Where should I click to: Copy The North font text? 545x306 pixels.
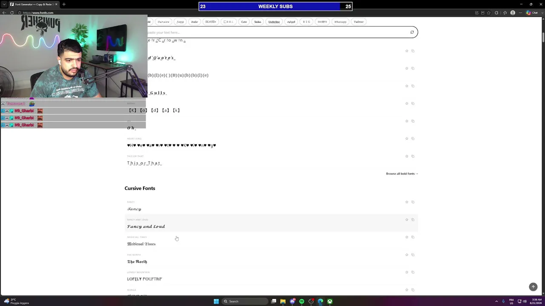coord(413,255)
